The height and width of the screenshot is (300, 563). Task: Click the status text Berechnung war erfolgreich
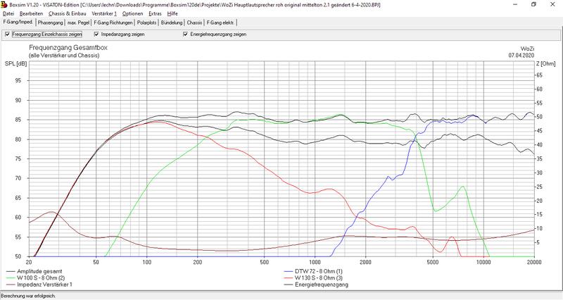point(28,296)
